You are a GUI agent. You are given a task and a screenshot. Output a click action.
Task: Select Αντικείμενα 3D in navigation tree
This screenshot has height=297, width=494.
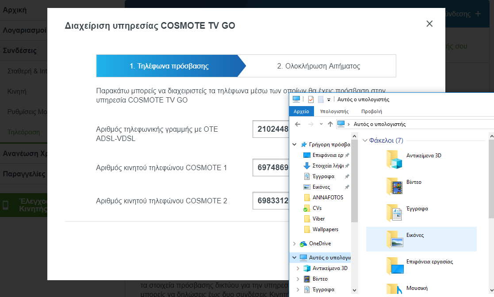click(330, 268)
